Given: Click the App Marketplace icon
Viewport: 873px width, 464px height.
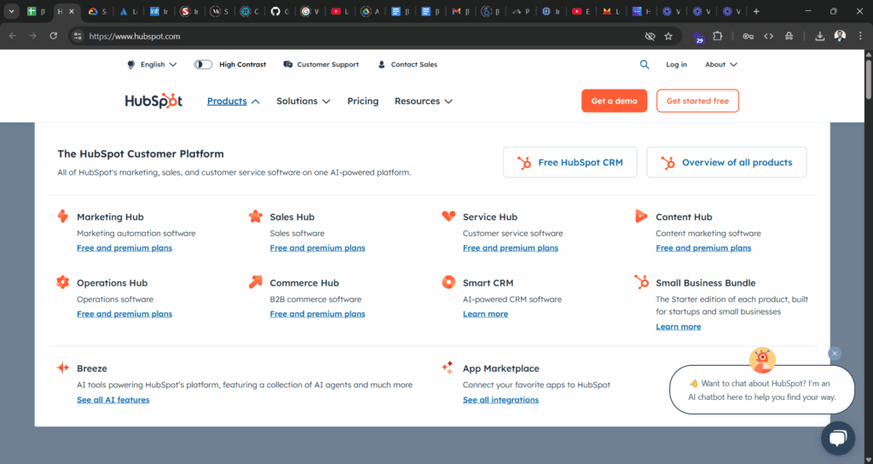Looking at the screenshot, I should [x=448, y=367].
